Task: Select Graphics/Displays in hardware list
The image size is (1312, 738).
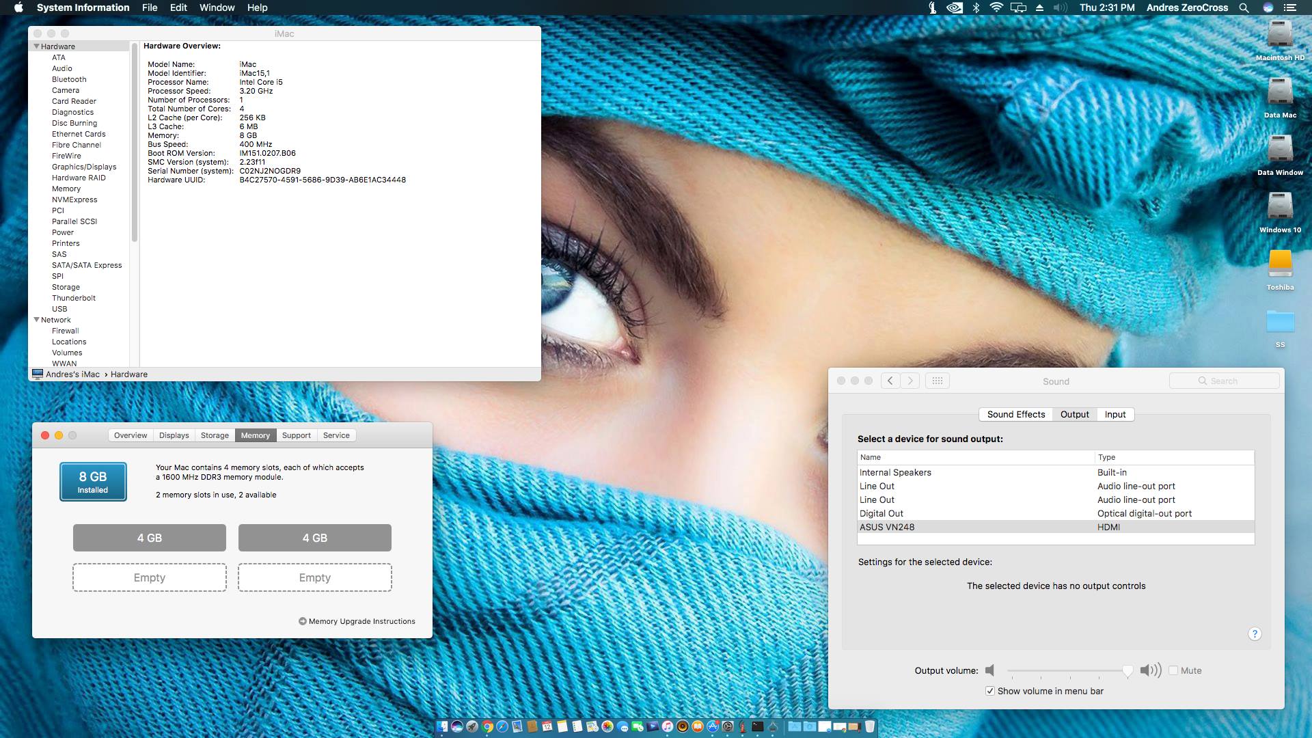Action: (84, 167)
